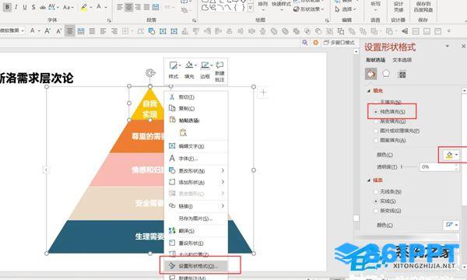This screenshot has height=280, width=467.
Task: Click 新建批注 new comment on mini toolbar
Action: click(x=219, y=72)
